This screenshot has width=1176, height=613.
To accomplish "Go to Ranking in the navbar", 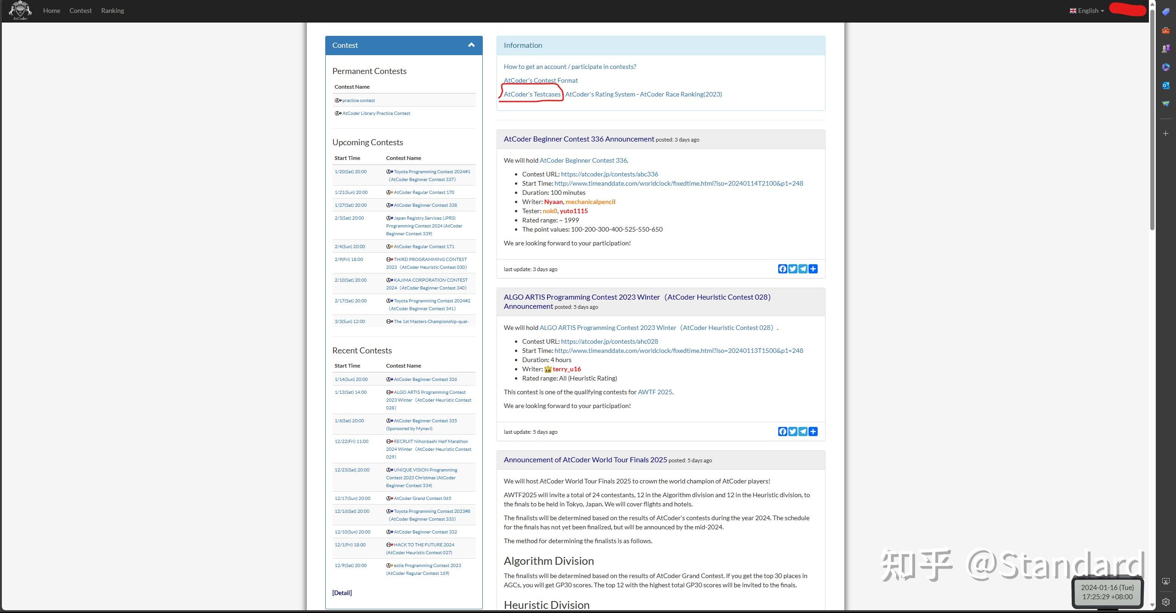I will click(113, 11).
